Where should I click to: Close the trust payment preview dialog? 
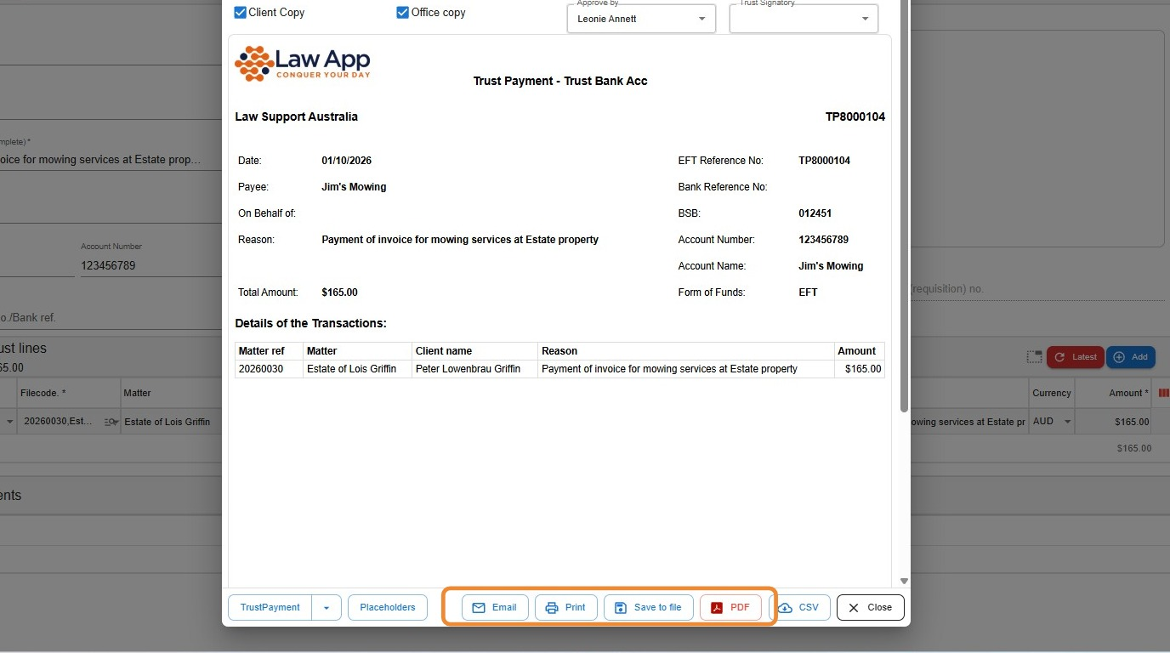[x=871, y=607]
